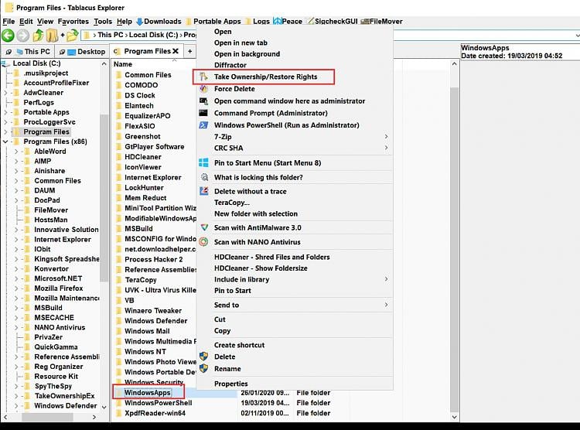Click LockHunter 'What is locking' icon
Viewport: 580px width, 430px height.
click(204, 177)
